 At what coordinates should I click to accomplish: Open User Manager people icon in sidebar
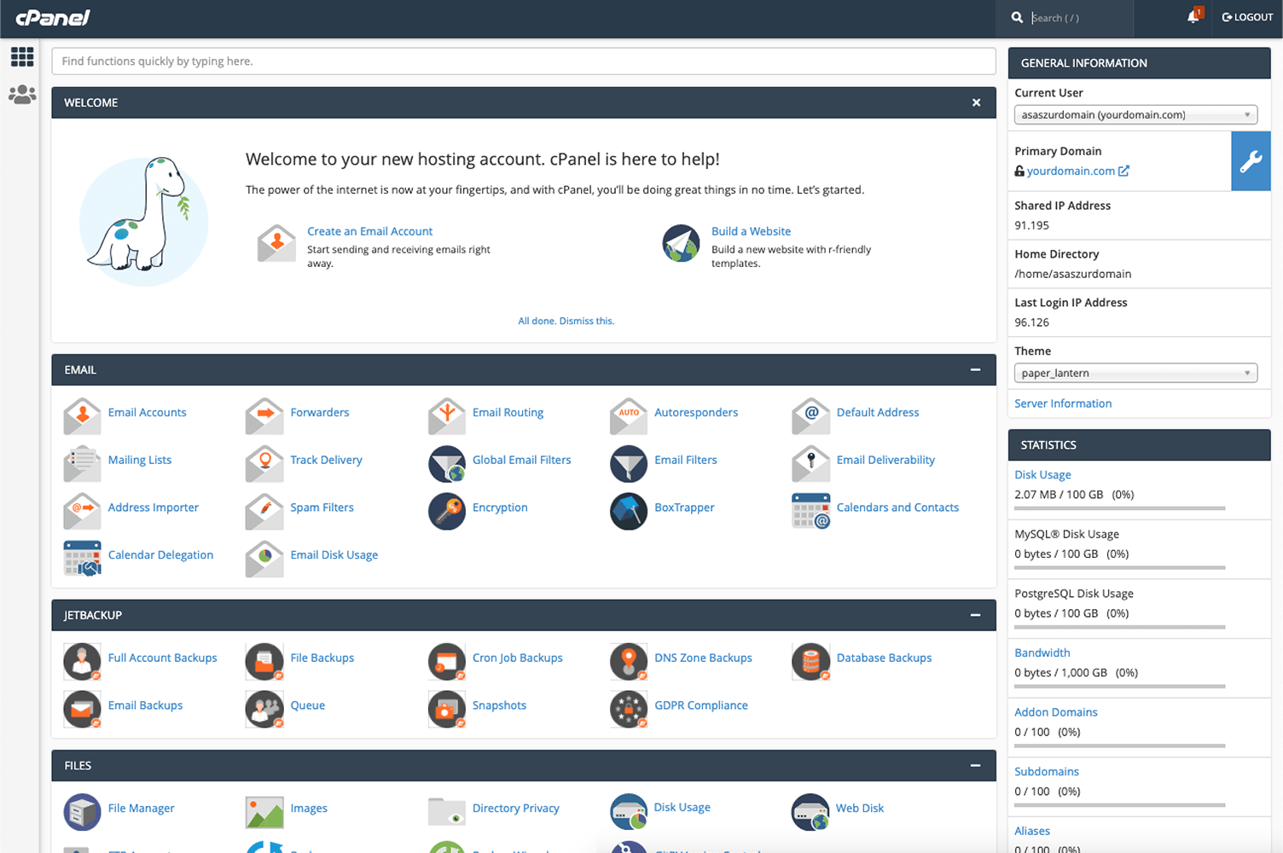(22, 95)
